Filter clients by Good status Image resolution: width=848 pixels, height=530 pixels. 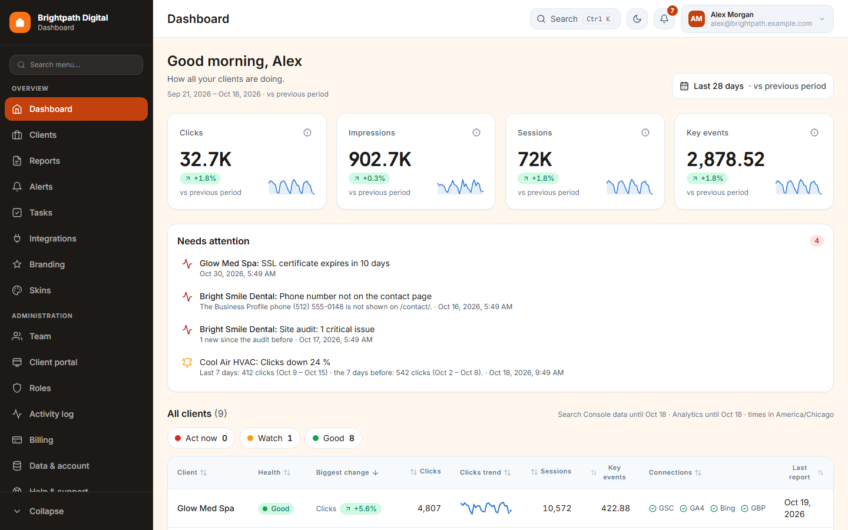[x=333, y=438]
